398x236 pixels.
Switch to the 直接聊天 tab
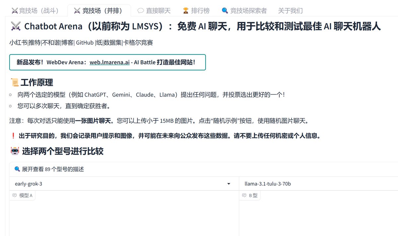click(x=154, y=11)
